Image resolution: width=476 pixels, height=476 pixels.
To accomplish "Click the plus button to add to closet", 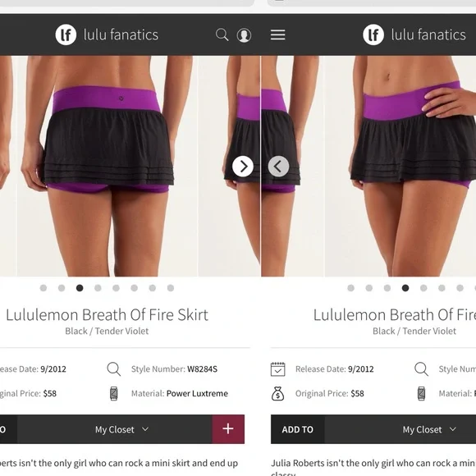I will (x=228, y=429).
